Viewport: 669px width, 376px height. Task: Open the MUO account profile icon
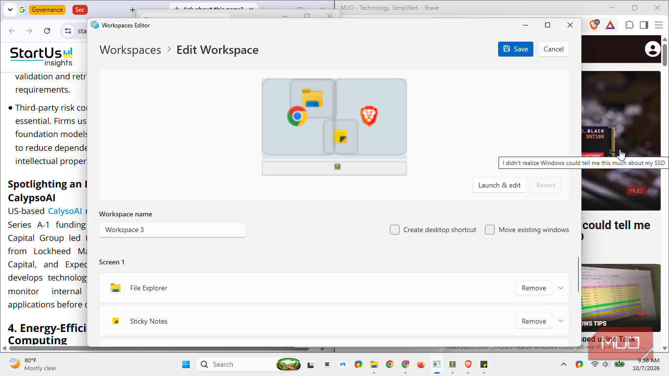coord(653,49)
